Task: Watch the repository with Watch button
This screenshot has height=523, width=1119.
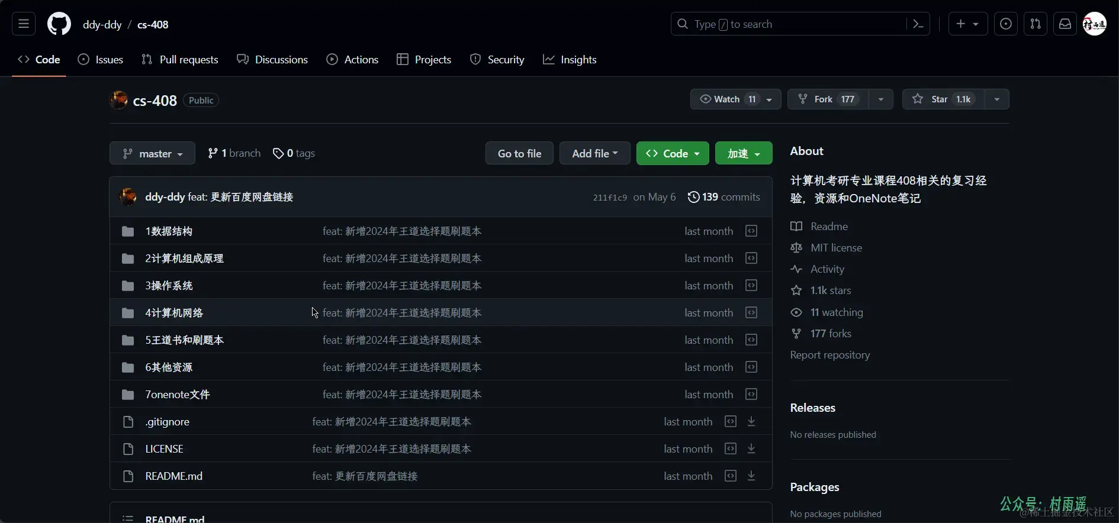Action: pos(735,99)
